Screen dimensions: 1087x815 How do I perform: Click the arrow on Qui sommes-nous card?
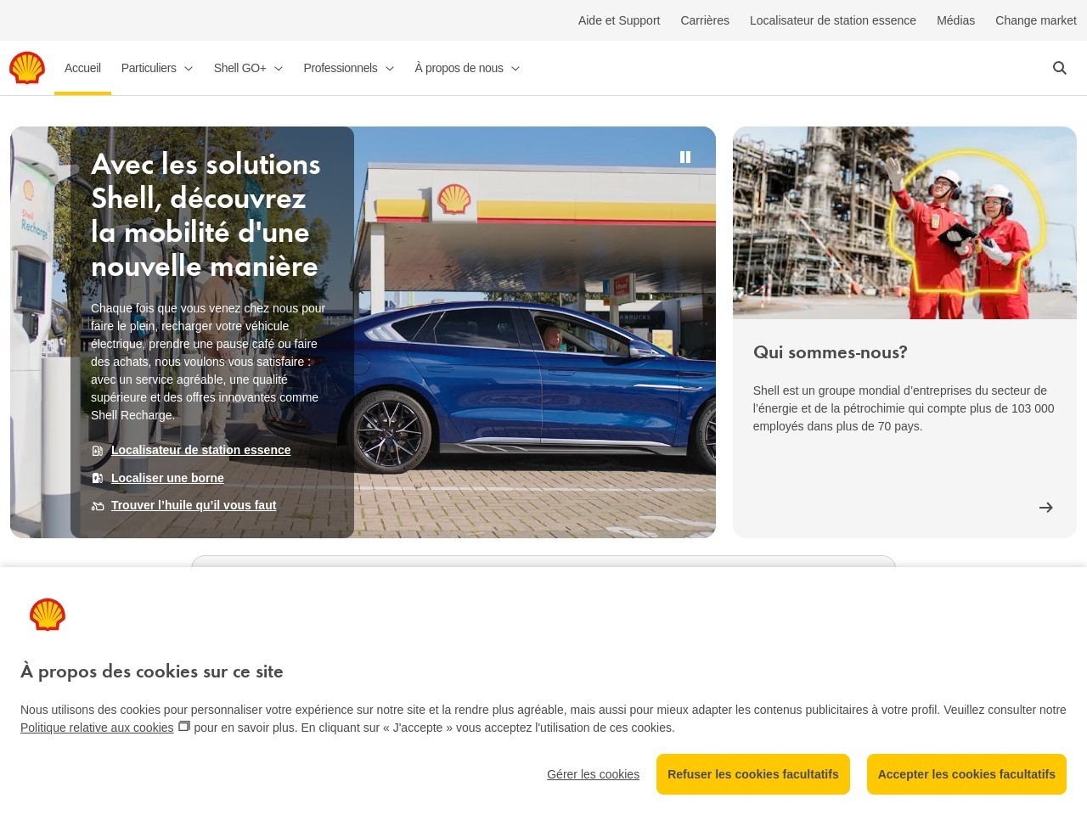tap(1045, 507)
